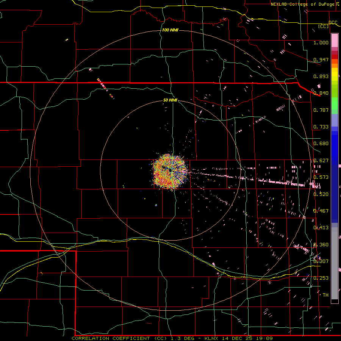Click the 0.467 legend value

tap(321, 211)
